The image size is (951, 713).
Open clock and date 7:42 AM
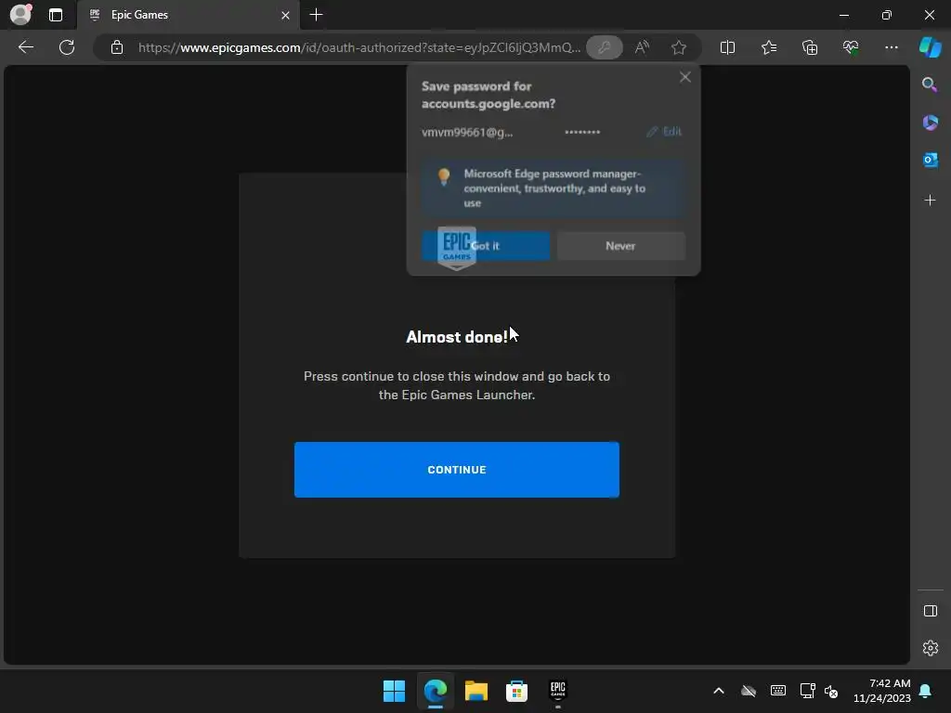pyautogui.click(x=882, y=691)
